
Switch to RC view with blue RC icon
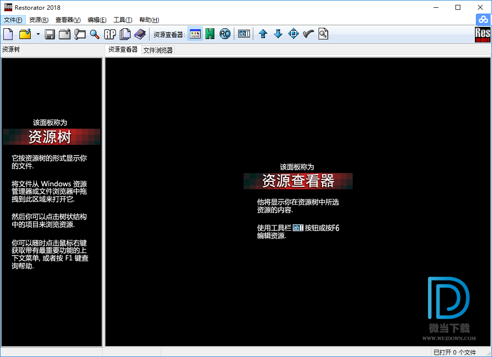click(225, 34)
